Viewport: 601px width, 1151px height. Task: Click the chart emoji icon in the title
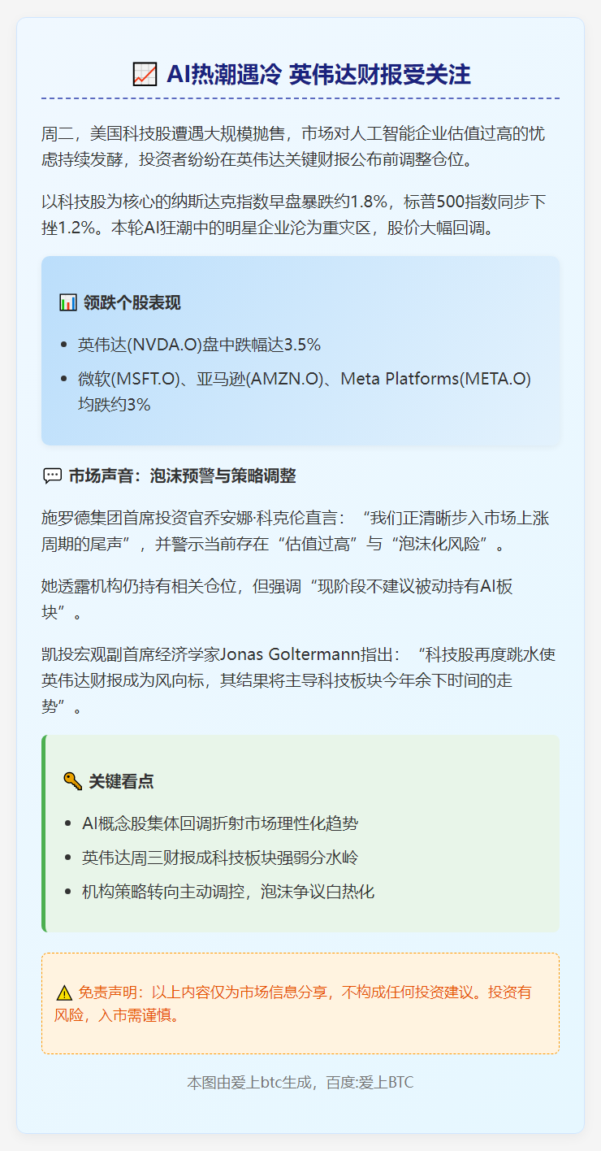[144, 75]
